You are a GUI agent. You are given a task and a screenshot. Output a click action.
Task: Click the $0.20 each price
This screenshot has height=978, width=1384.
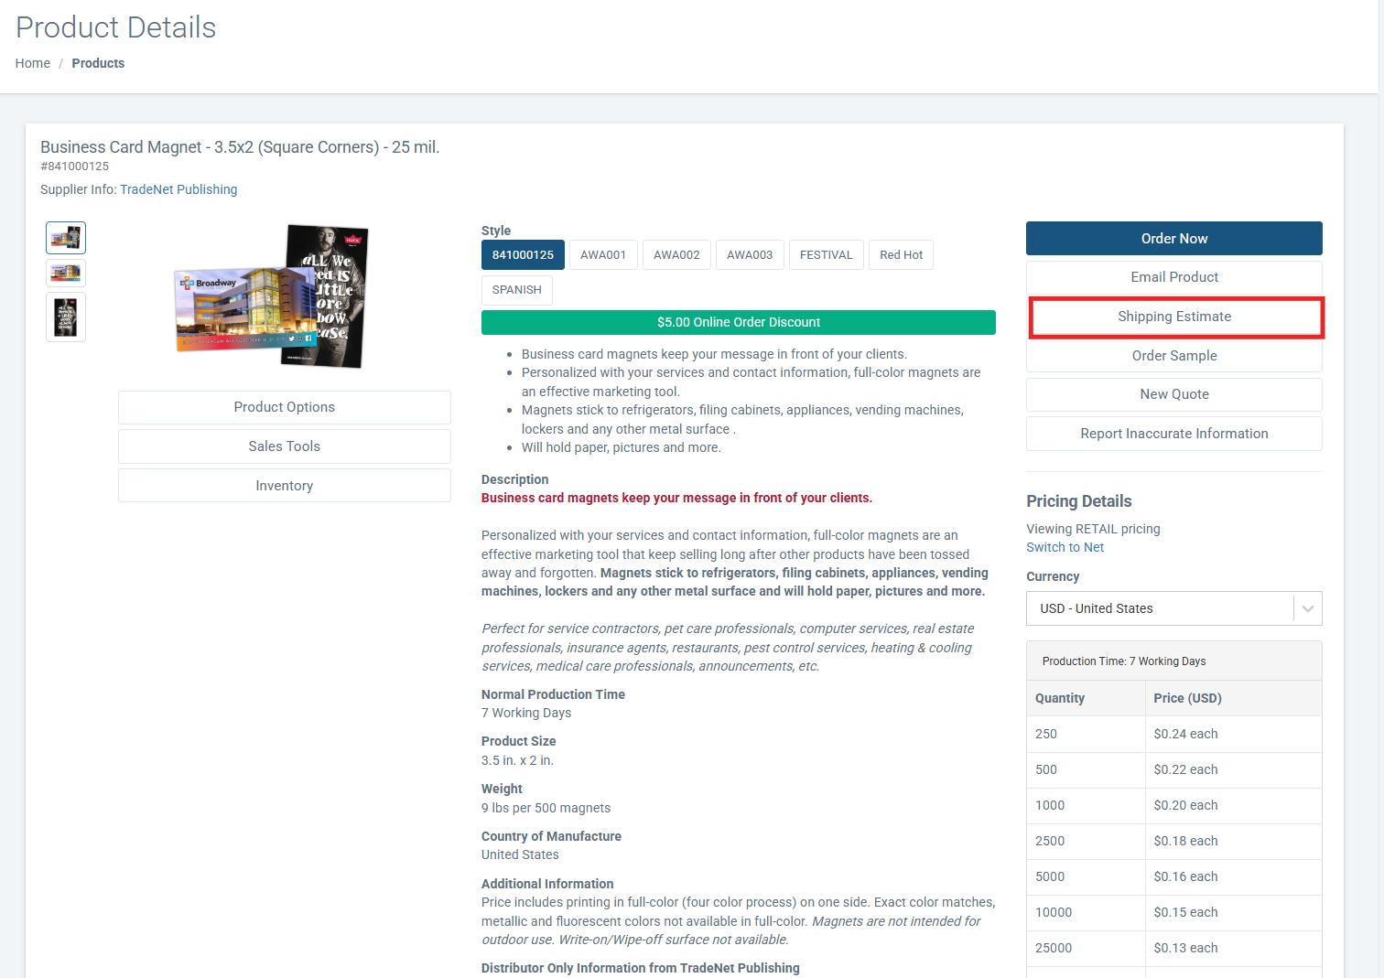coord(1186,805)
